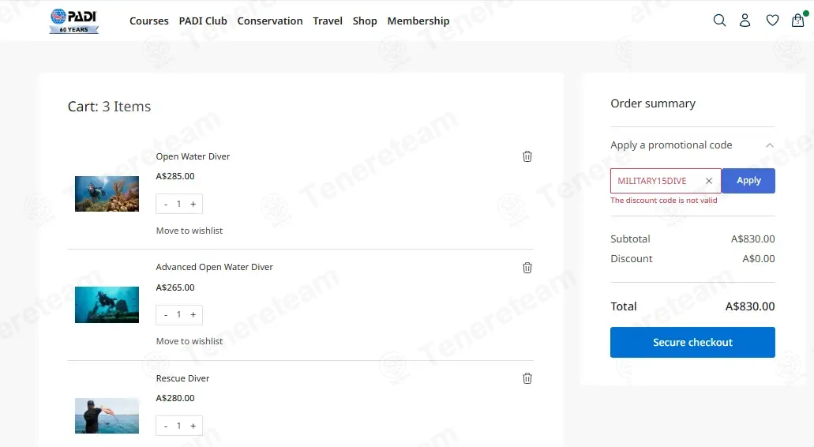Delete Rescue Diver using trash icon
The image size is (814, 447).
tap(527, 378)
